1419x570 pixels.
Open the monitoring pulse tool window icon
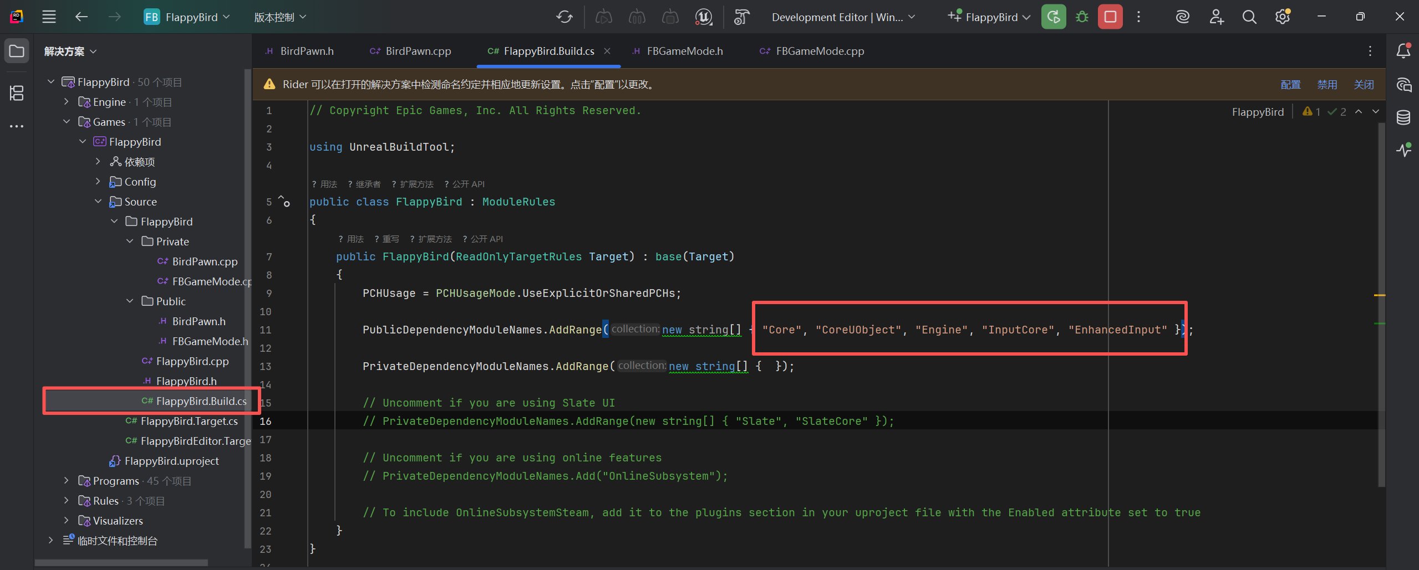click(x=1403, y=150)
